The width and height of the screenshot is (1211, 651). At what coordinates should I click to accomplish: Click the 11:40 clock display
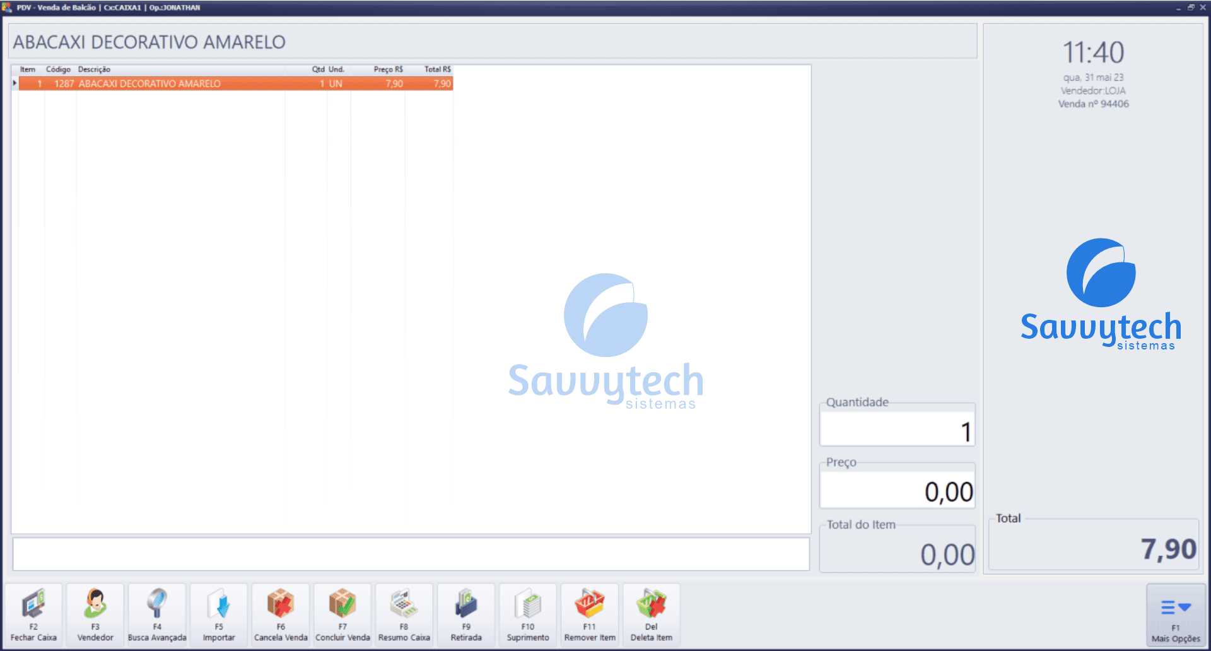tap(1093, 52)
